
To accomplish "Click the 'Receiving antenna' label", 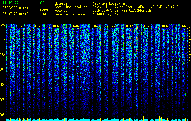I will click(70, 14).
